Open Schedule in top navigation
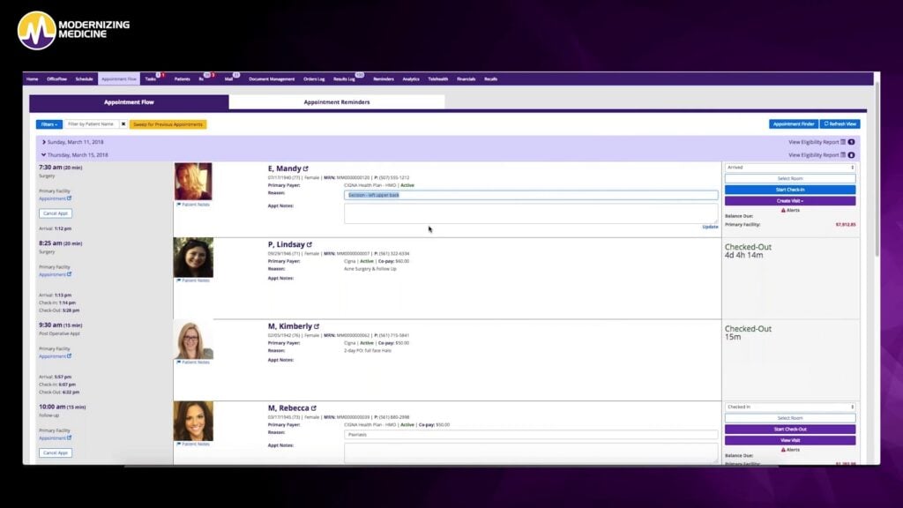The image size is (903, 508). pyautogui.click(x=84, y=78)
